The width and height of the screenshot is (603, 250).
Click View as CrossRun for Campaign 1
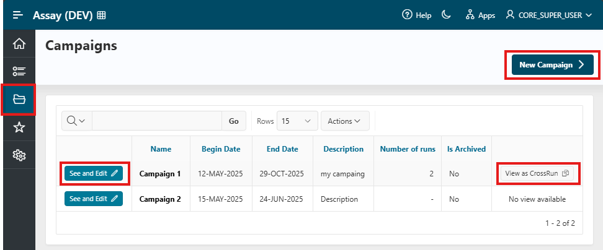[537, 173]
